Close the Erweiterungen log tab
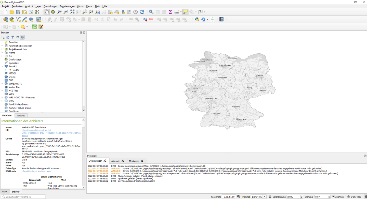Viewport: 367px width, 199px height. point(105,161)
